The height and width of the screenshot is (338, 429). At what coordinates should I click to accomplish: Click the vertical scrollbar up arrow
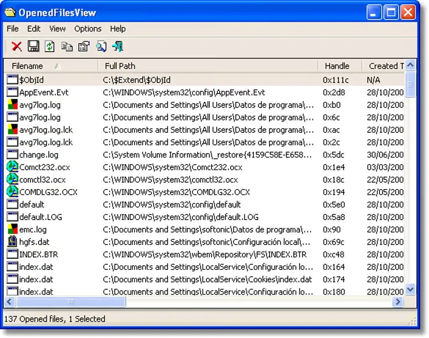point(410,65)
